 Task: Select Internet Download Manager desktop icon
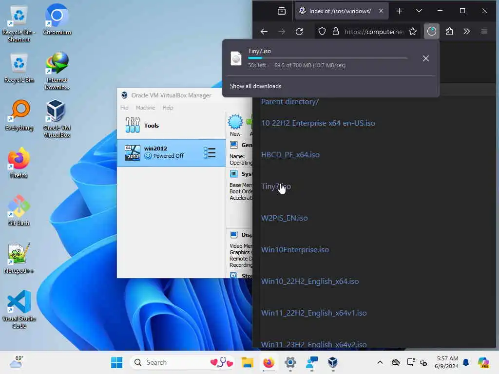57,72
